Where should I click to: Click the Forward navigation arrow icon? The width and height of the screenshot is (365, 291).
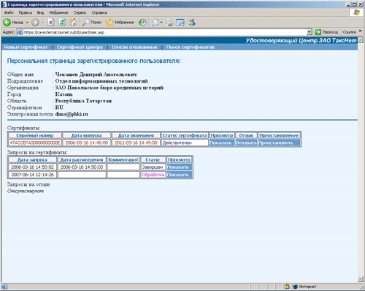pos(35,23)
